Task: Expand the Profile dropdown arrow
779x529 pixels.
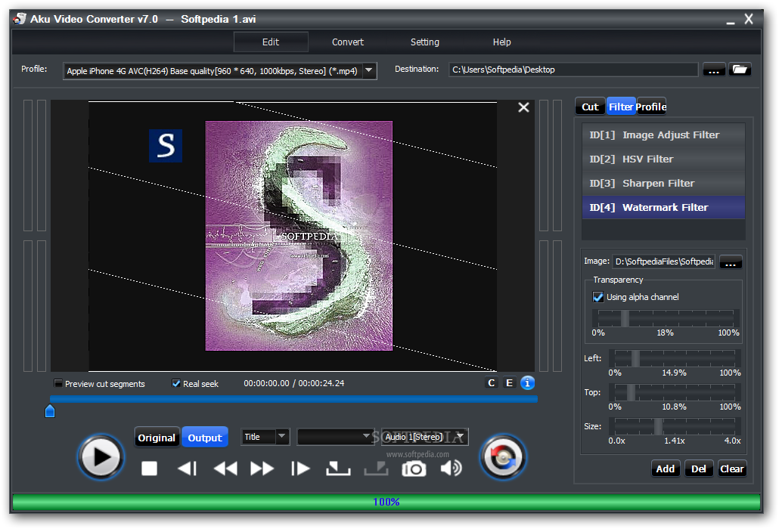Action: point(369,70)
